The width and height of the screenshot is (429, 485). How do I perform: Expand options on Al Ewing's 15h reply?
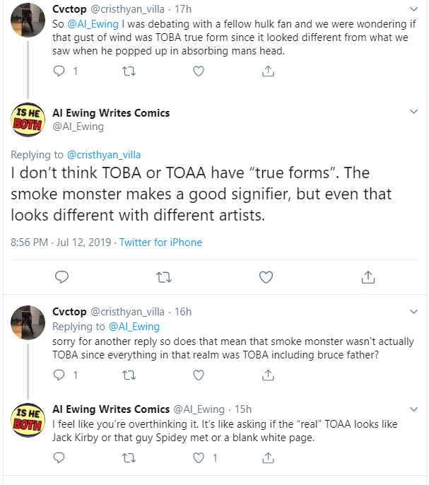[415, 409]
